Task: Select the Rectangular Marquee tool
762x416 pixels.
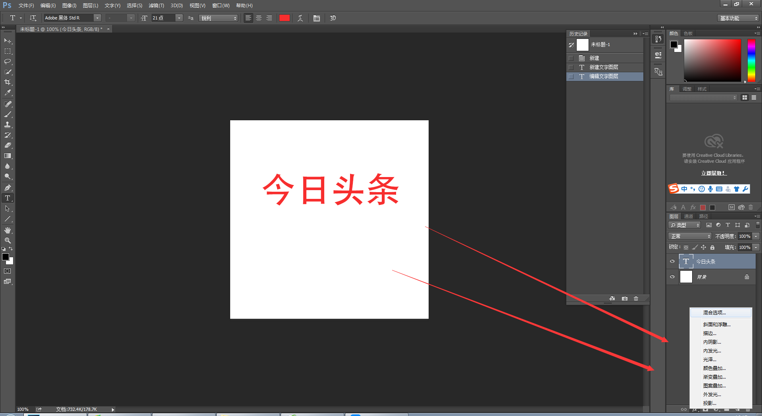Action: (x=8, y=51)
